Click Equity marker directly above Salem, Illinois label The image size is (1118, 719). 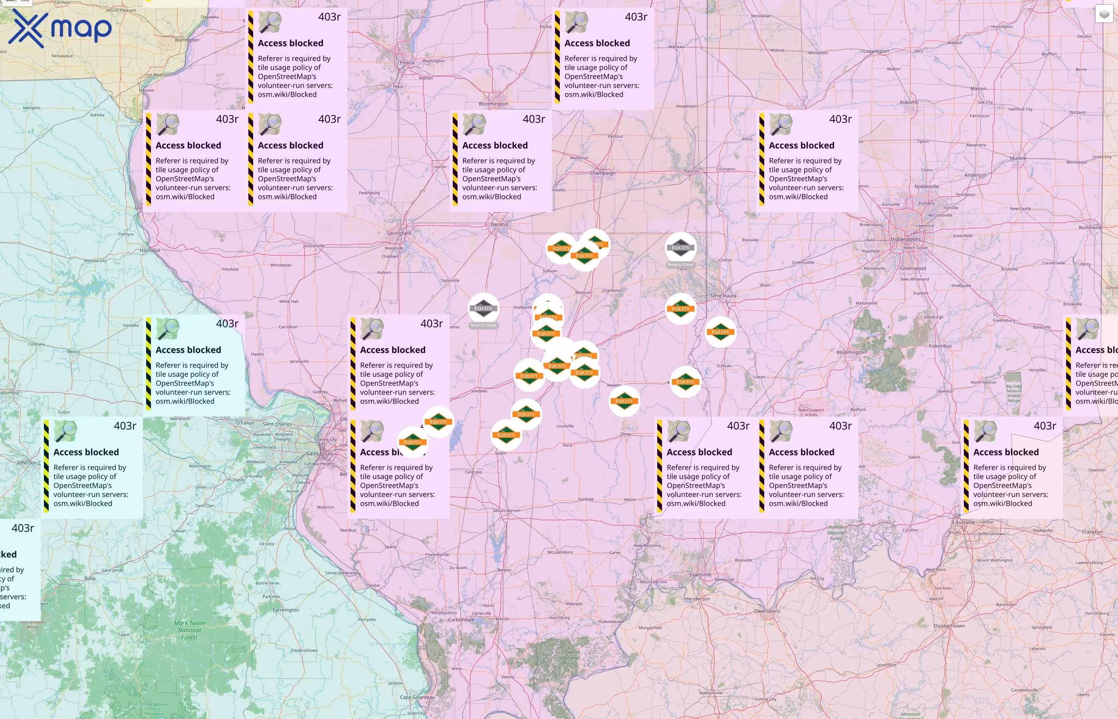[x=506, y=435]
